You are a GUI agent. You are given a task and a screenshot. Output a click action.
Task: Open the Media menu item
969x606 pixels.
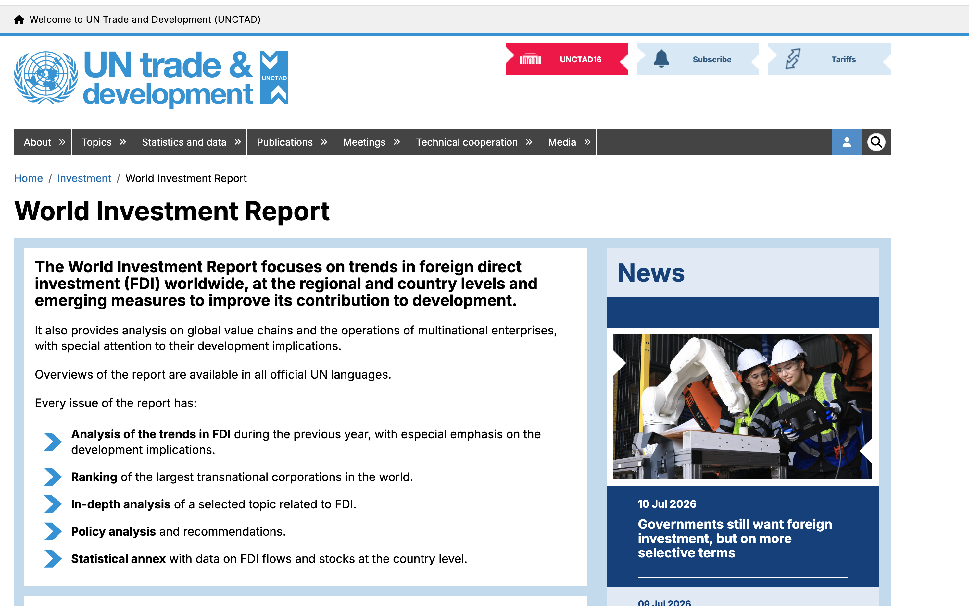[562, 142]
